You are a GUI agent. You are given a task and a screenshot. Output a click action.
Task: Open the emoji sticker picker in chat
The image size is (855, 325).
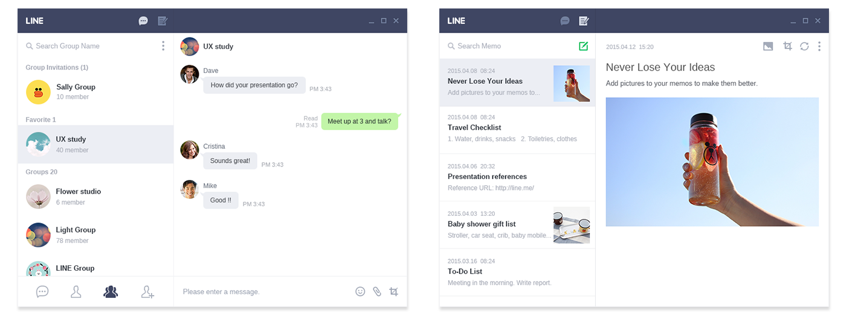click(x=360, y=291)
